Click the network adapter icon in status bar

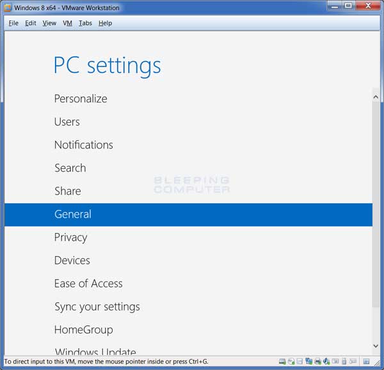coord(309,361)
